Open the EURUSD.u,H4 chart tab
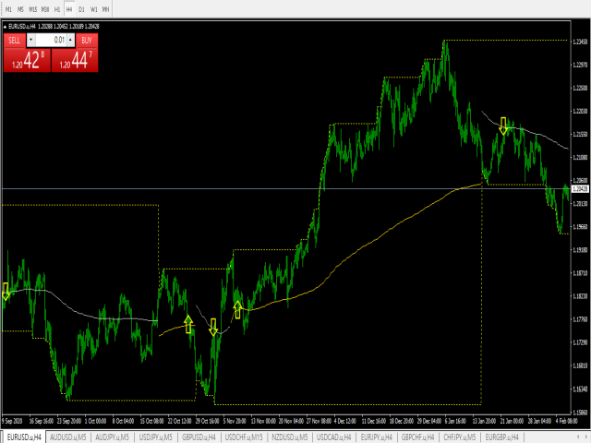Viewport: 591px width, 443px height. coord(23,437)
